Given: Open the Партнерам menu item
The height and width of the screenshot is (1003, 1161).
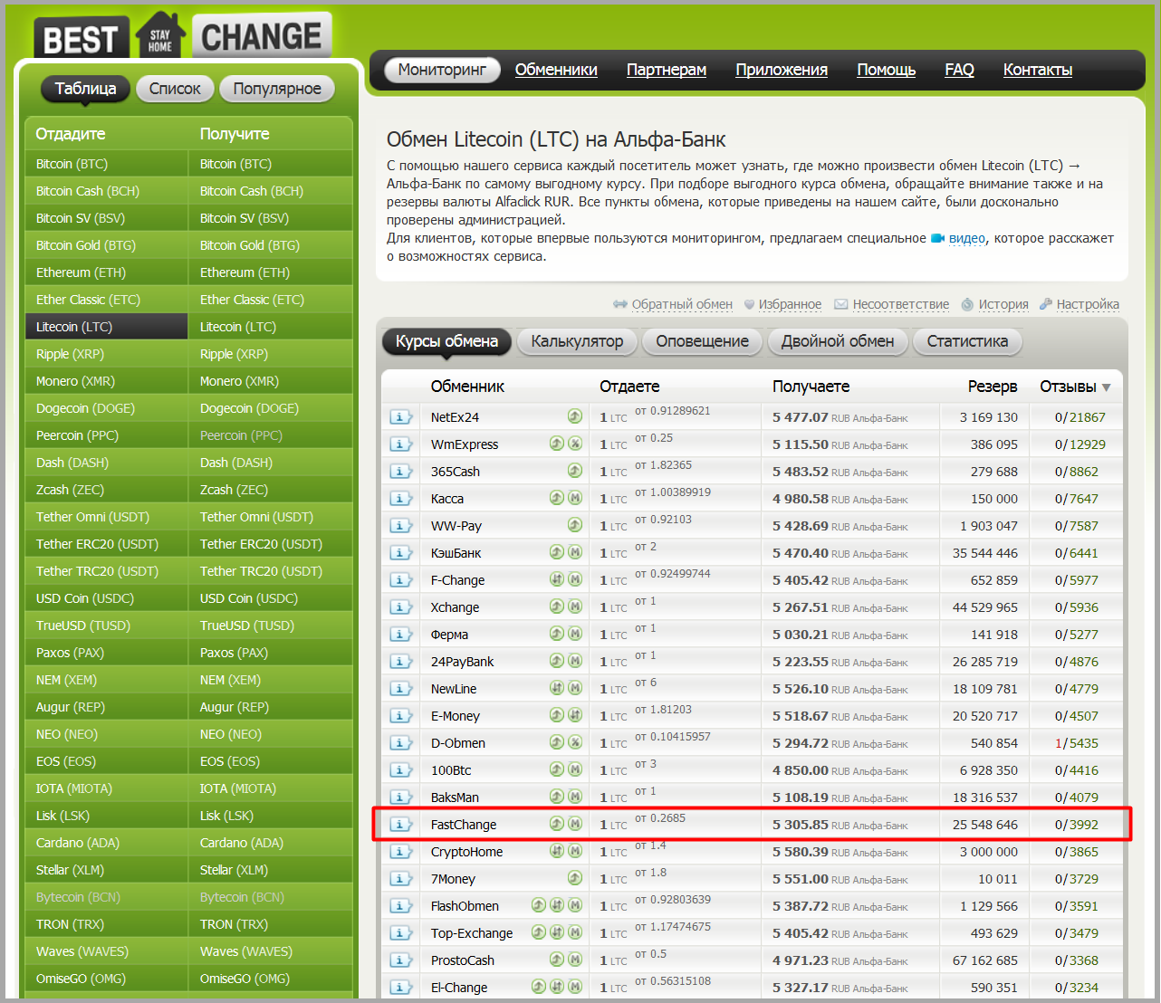Looking at the screenshot, I should [x=667, y=70].
